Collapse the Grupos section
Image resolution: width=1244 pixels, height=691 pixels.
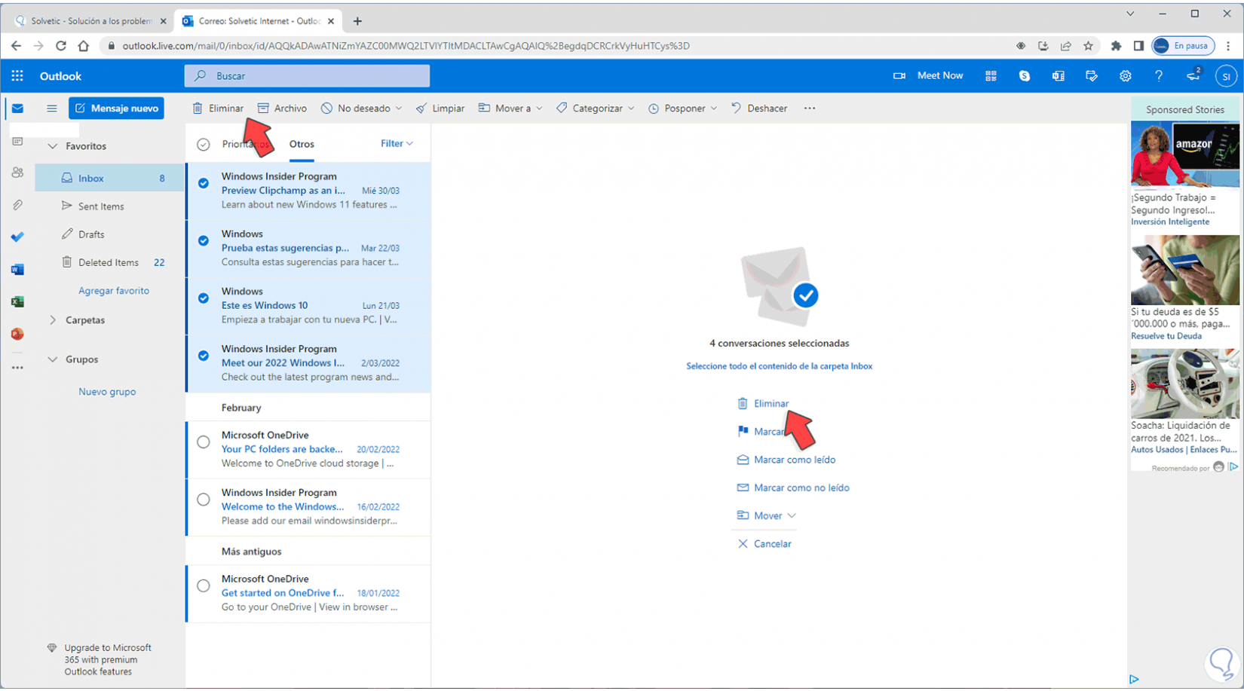coord(53,359)
